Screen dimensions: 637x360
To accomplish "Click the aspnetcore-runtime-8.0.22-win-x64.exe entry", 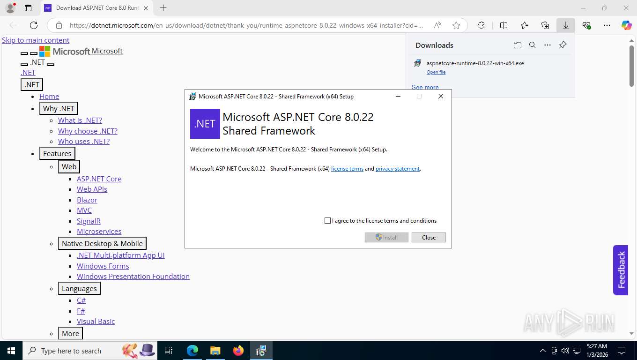I will click(x=475, y=63).
